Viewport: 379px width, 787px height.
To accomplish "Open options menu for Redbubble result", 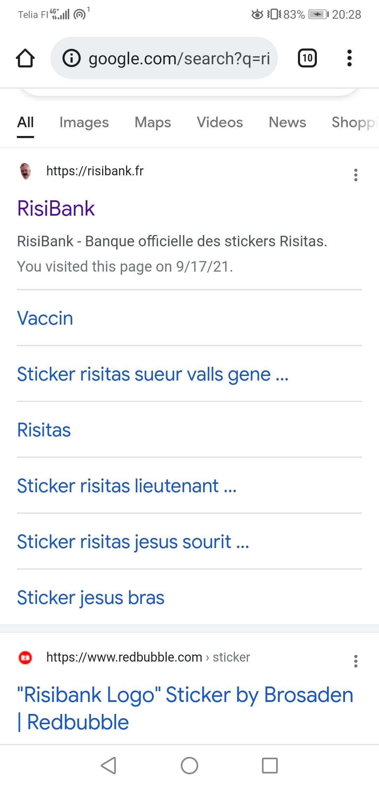I will click(x=356, y=661).
